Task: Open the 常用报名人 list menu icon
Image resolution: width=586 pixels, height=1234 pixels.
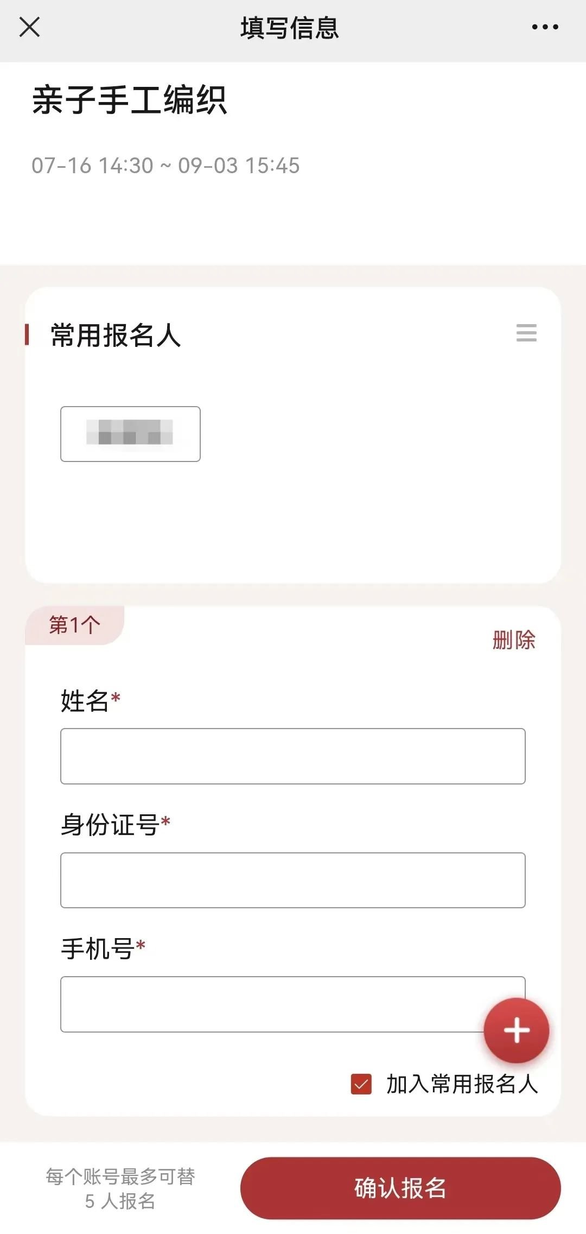Action: 526,333
